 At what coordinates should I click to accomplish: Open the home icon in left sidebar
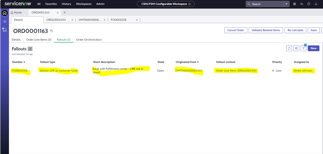click(x=4, y=13)
